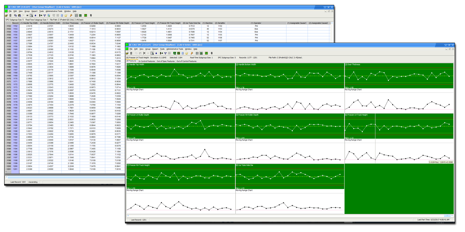The width and height of the screenshot is (465, 232).
Task: Select the In Control Features tab
Action: click(x=147, y=60)
